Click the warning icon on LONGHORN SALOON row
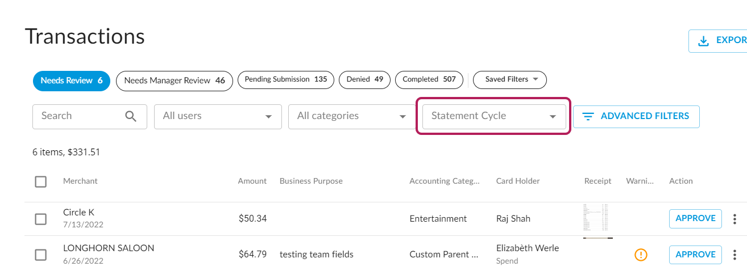The image size is (747, 271). (641, 255)
